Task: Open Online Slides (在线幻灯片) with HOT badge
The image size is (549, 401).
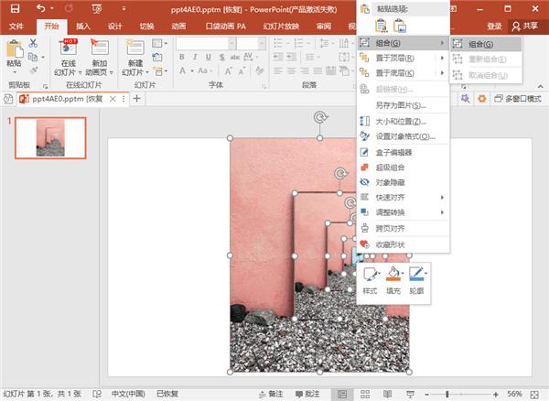Action: (69, 57)
